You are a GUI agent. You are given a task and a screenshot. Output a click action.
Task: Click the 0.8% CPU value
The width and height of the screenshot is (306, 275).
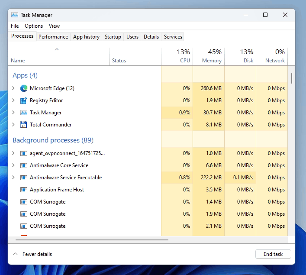(185, 178)
